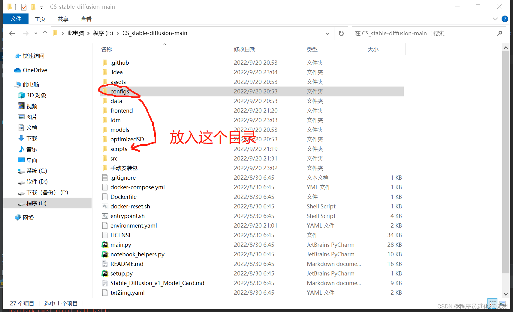Open the 文件 menu tab

click(x=16, y=19)
